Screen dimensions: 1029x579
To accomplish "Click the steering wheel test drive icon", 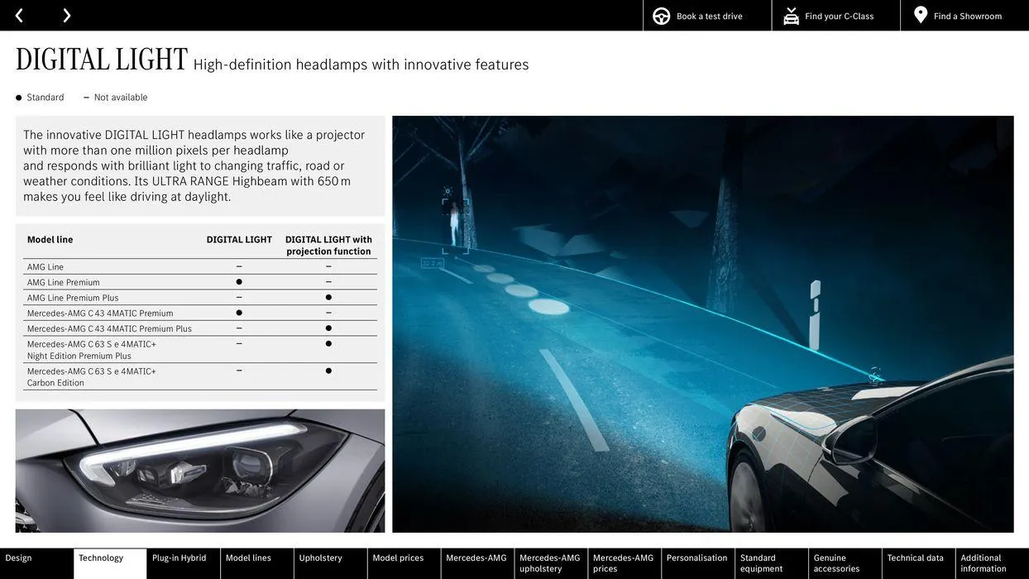I will tap(661, 16).
